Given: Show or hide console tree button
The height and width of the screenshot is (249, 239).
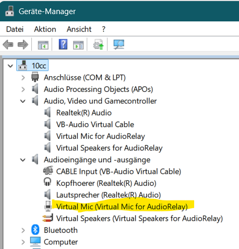Looking at the screenshot, I should tap(43, 45).
